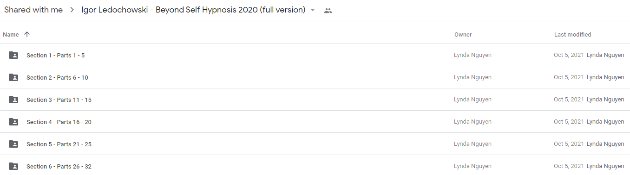The image size is (630, 175).
Task: Sort by Last modified column
Action: [572, 34]
